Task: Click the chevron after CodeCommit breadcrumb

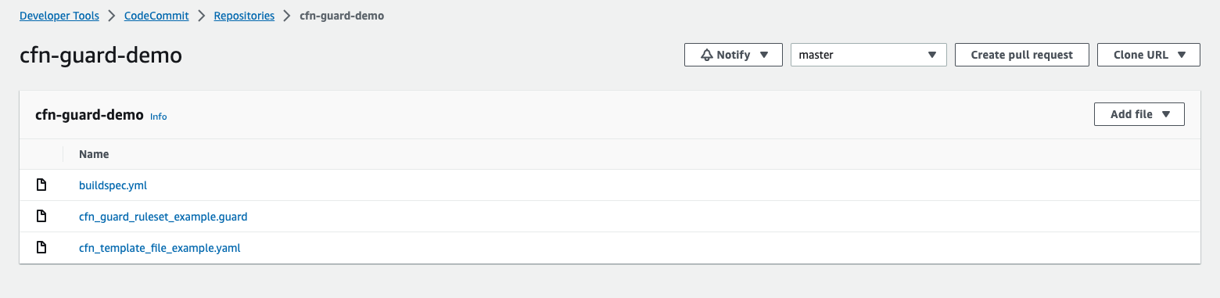Action: 201,16
